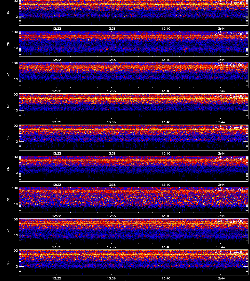
Task: Click the 13:44 tick label below panel 5R
Action: coord(221,153)
